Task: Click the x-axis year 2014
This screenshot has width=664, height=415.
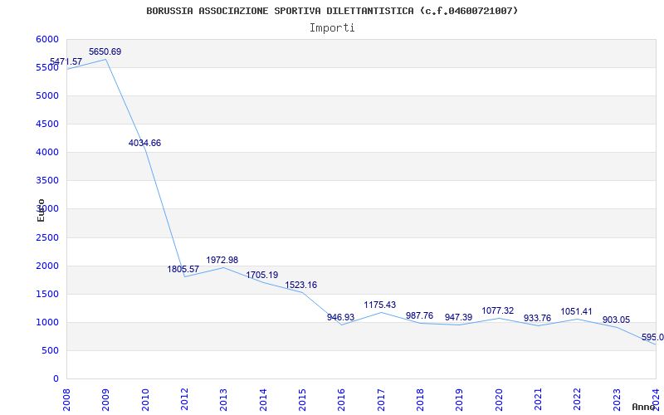Action: tap(263, 400)
